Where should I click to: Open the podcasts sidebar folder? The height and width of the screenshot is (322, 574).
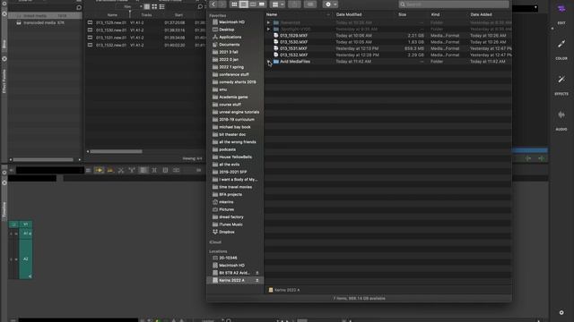coord(227,149)
